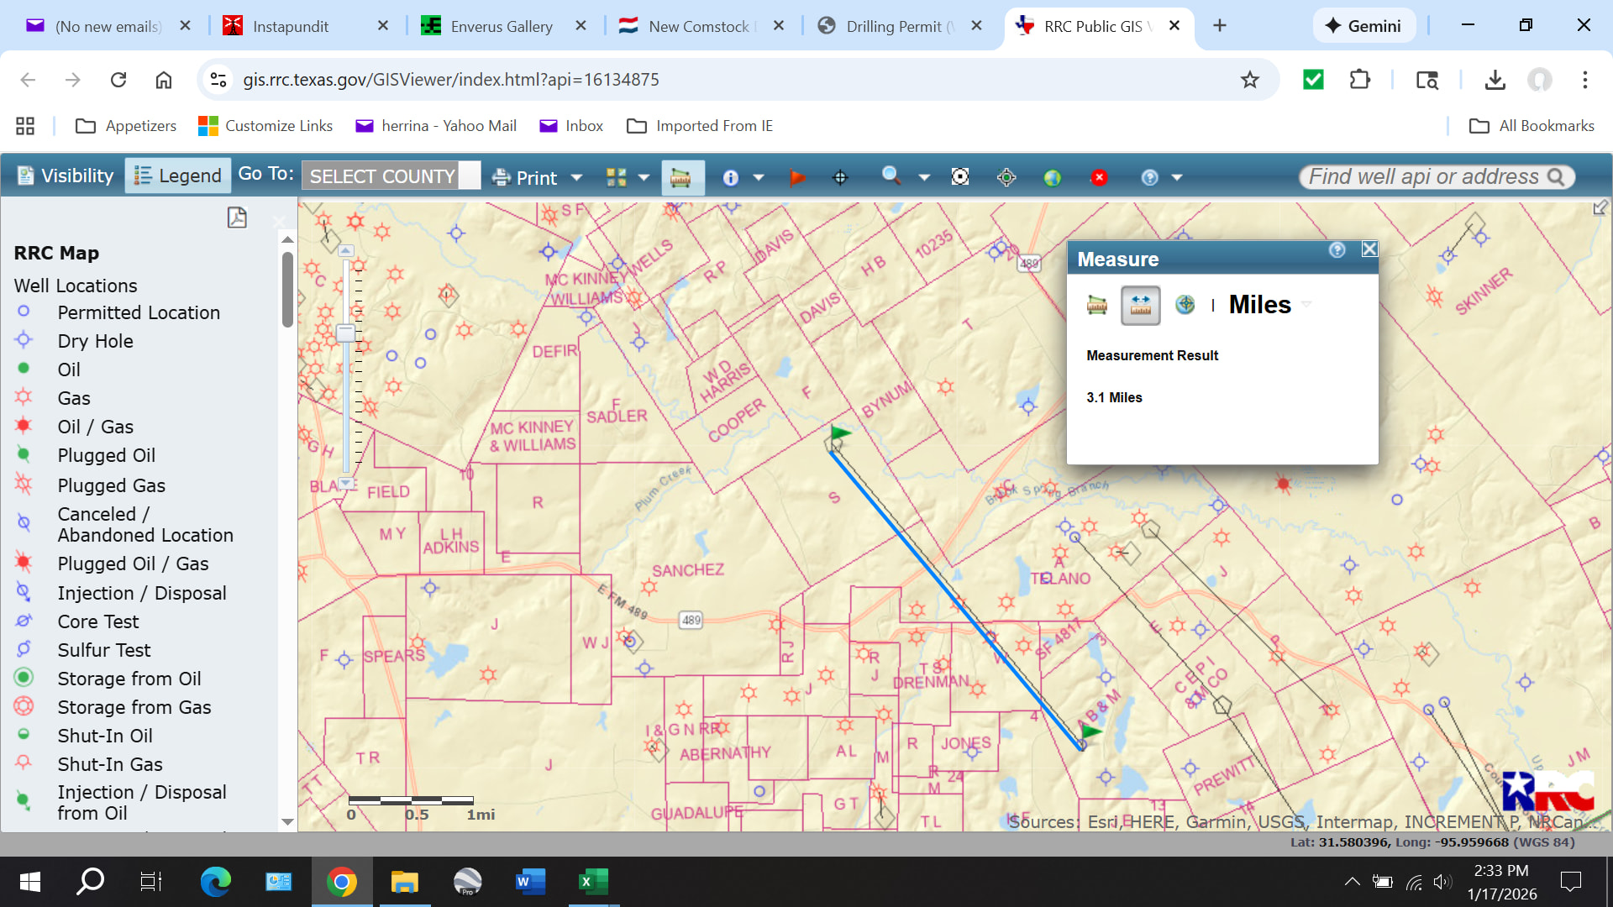Choose the Location measurement globe icon
1613x907 pixels.
(x=1185, y=305)
